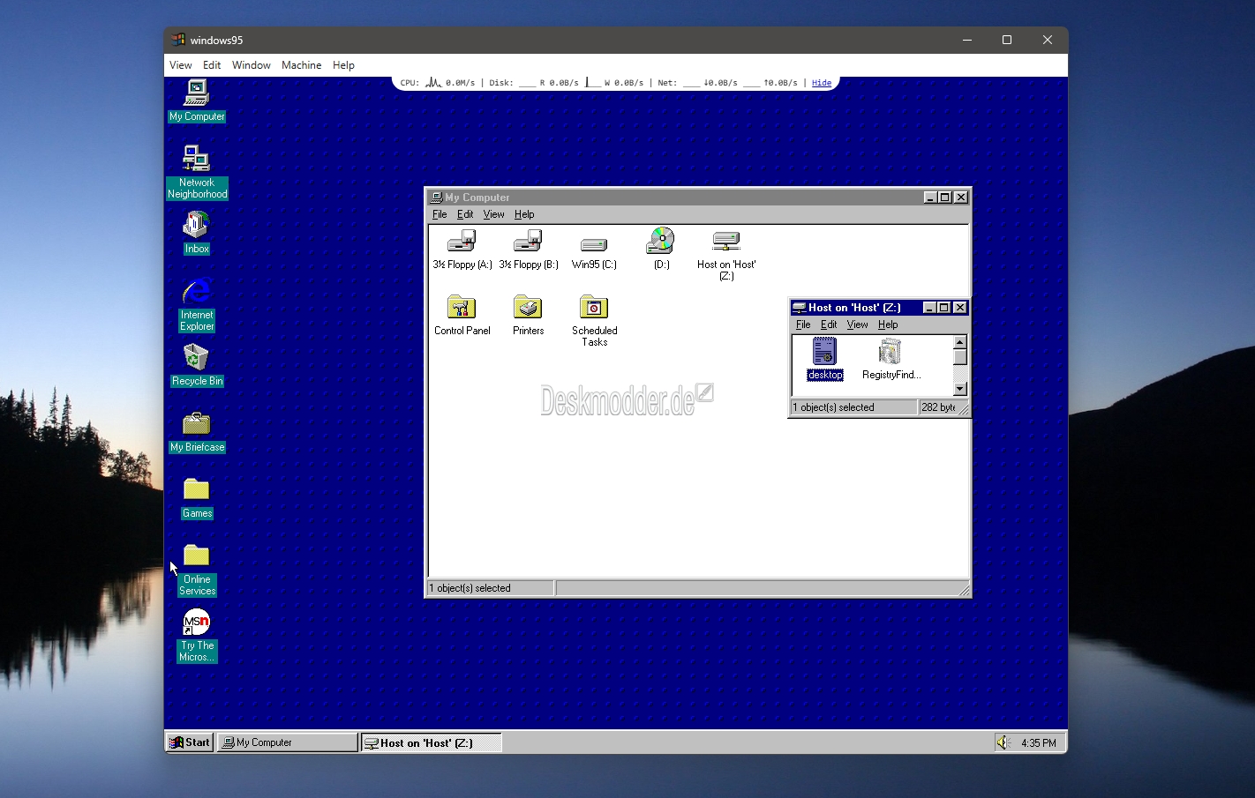Select the RegistryFind file in Z: window
The width and height of the screenshot is (1255, 798).
tap(890, 353)
